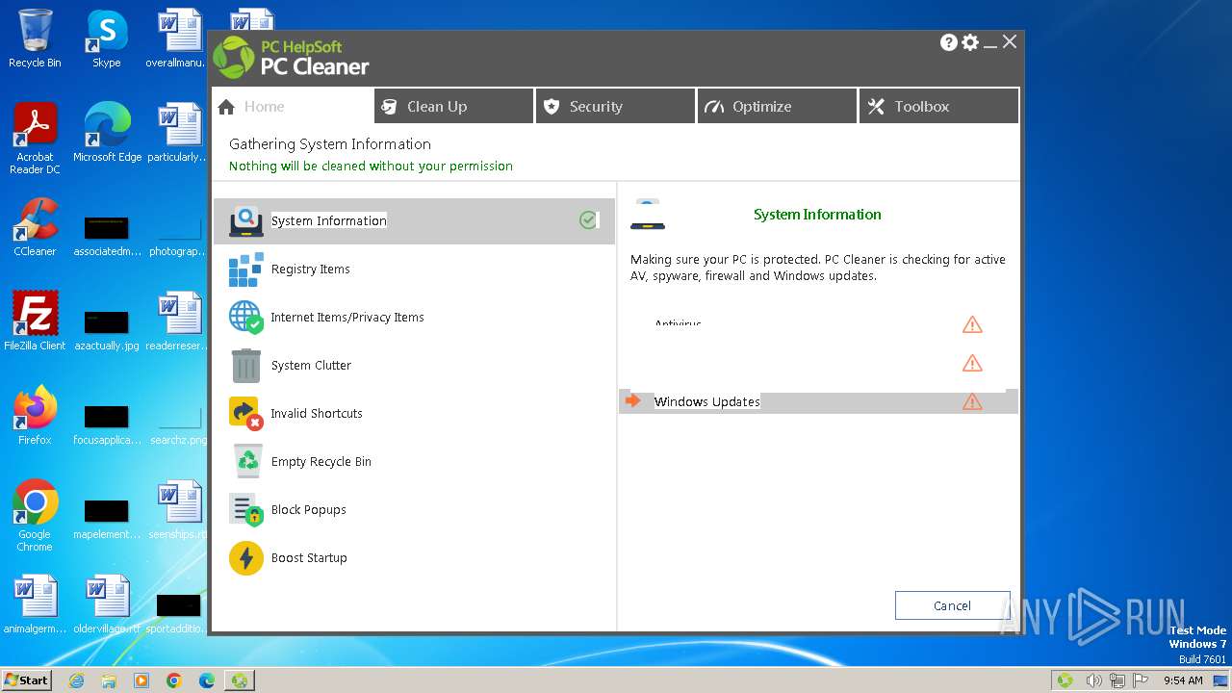
Task: Select the Empty Recycle Bin label
Action: pyautogui.click(x=321, y=461)
